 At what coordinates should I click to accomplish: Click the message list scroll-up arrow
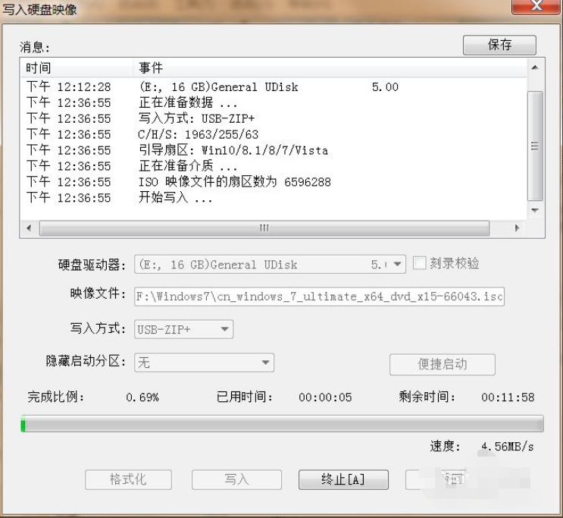(535, 68)
